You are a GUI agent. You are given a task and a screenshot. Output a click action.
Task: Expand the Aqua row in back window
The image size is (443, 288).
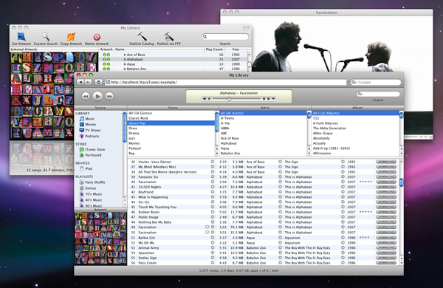click(x=125, y=64)
